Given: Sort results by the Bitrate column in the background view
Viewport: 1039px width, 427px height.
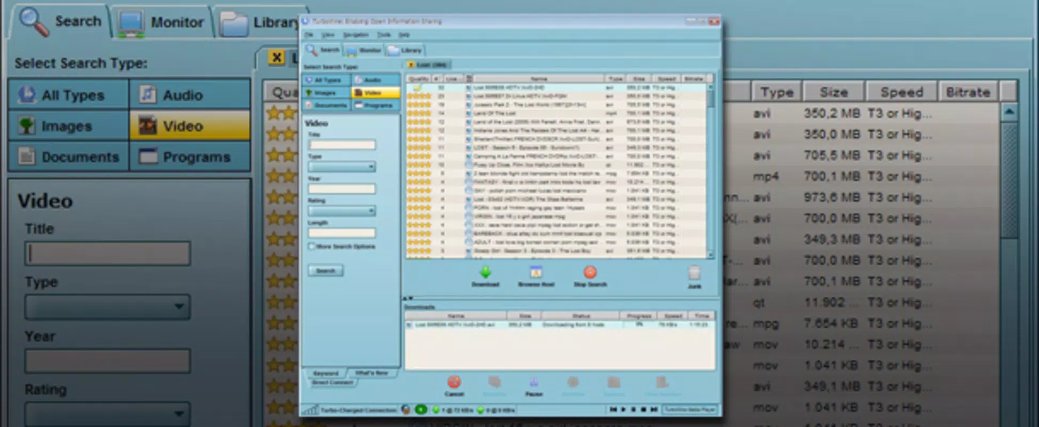Looking at the screenshot, I should click(968, 92).
